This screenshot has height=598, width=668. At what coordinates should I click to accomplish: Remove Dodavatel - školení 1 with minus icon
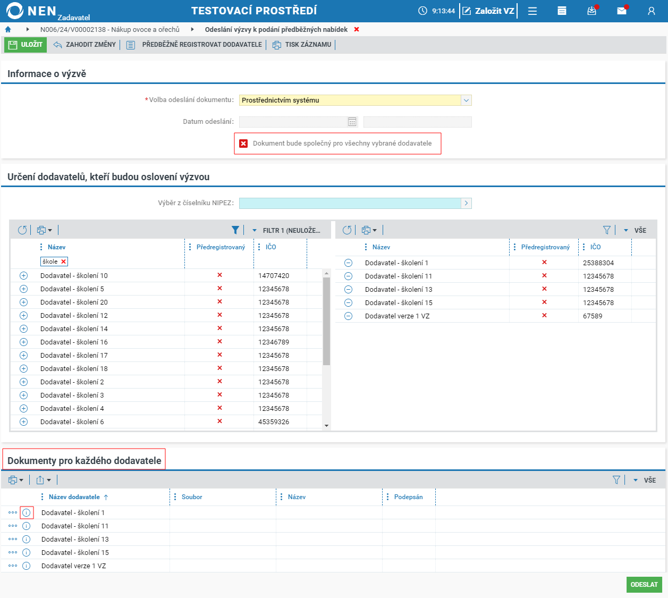348,263
